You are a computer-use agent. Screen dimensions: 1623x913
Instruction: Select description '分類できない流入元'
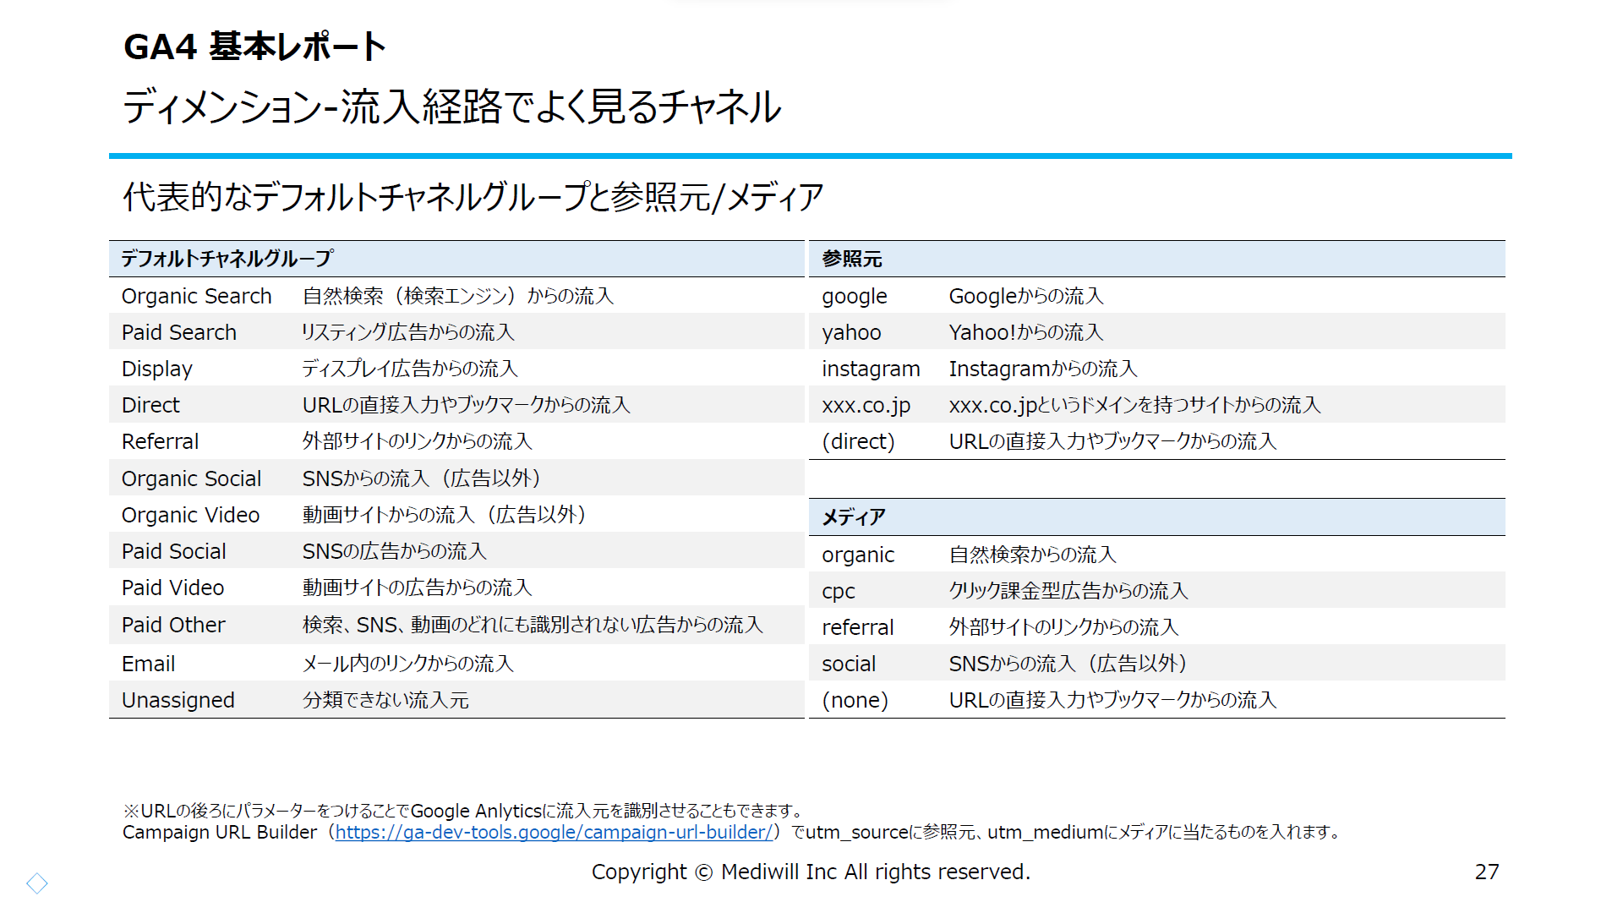pos(385,700)
